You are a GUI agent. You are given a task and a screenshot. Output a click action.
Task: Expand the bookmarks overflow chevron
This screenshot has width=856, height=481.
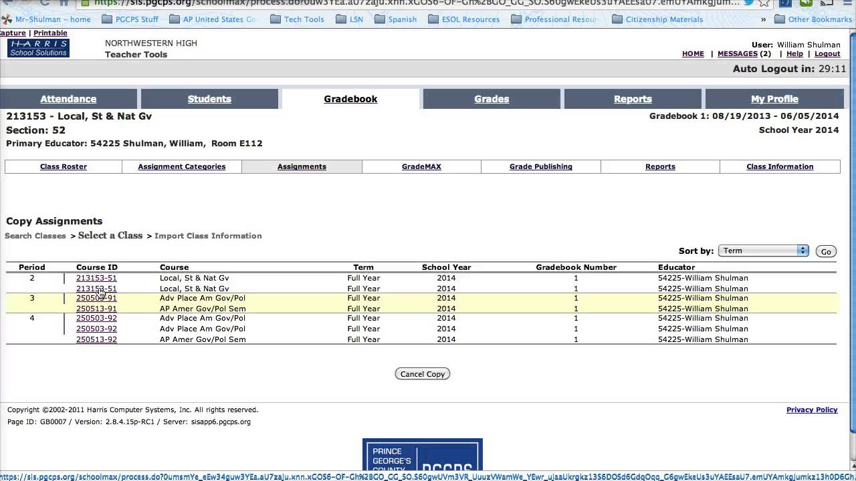[x=763, y=19]
